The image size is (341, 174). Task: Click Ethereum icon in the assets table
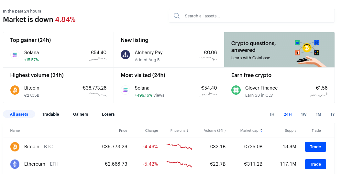coord(15,164)
